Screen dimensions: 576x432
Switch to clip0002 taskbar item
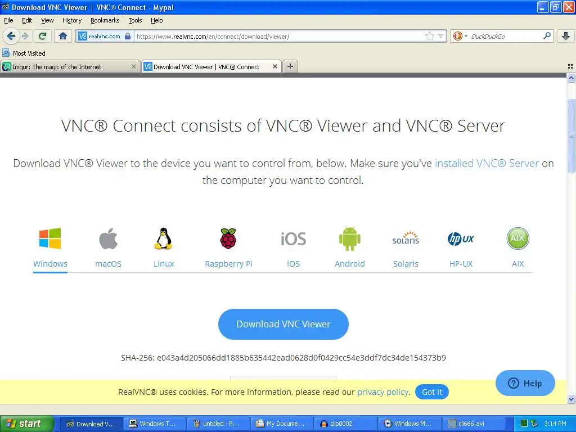click(x=346, y=424)
